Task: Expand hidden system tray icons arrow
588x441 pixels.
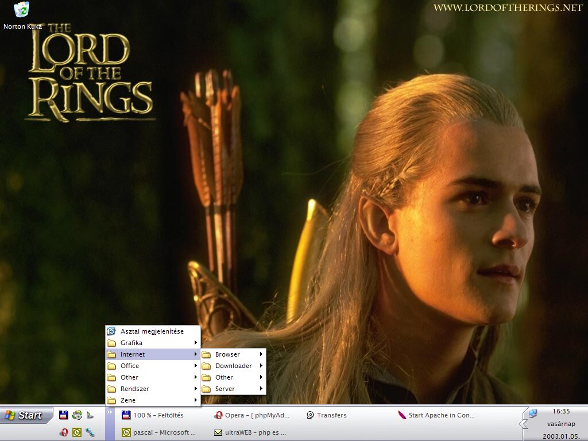Action: (x=523, y=424)
